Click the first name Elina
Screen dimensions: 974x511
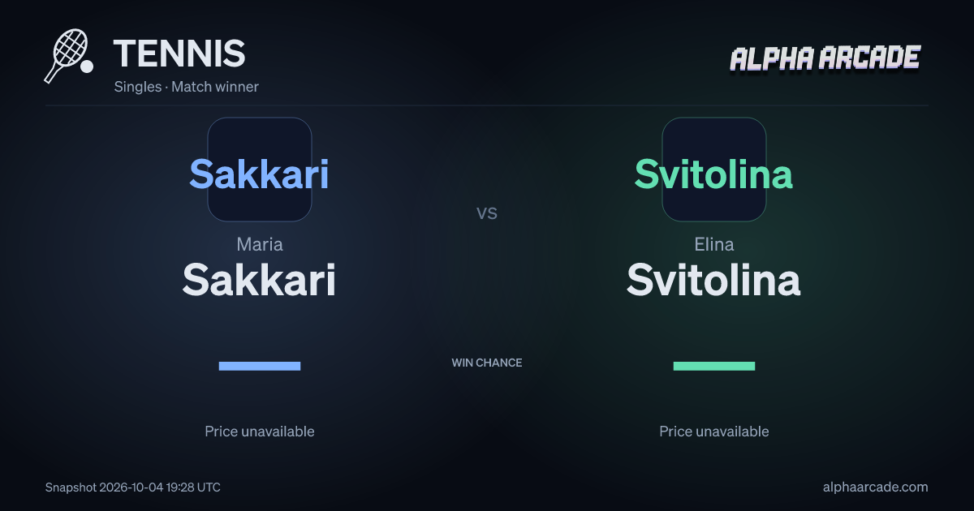714,244
